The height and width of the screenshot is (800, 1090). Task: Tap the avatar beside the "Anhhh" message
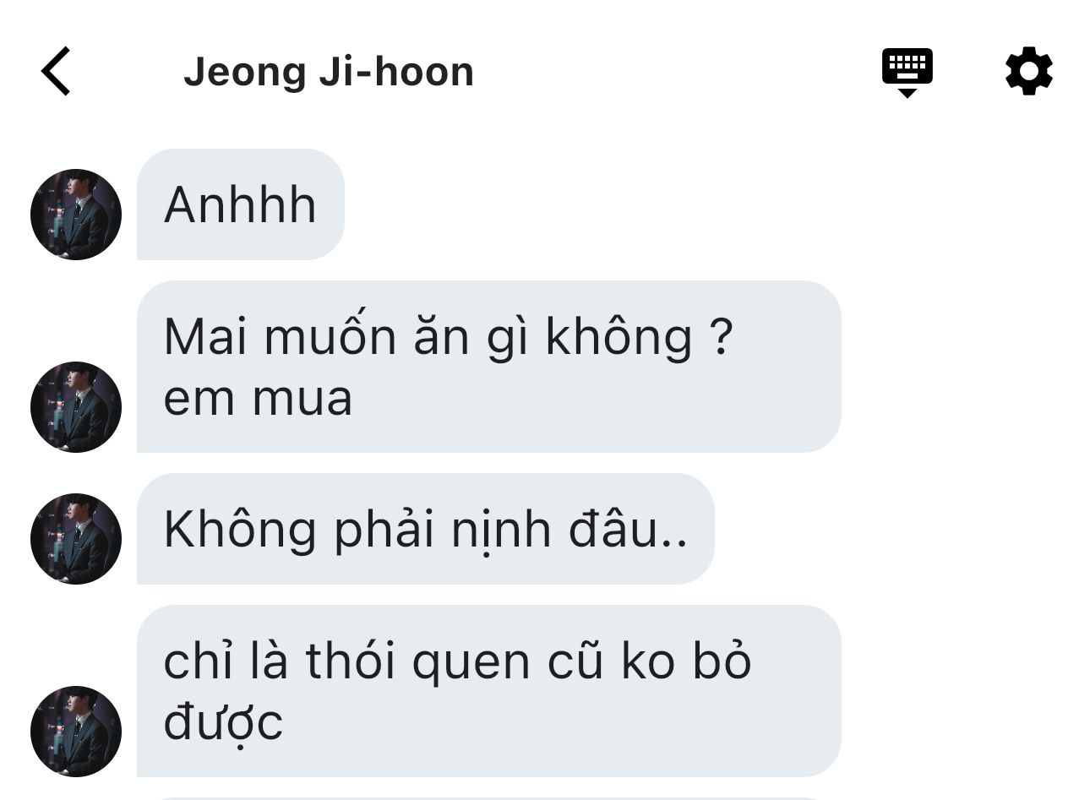76,215
